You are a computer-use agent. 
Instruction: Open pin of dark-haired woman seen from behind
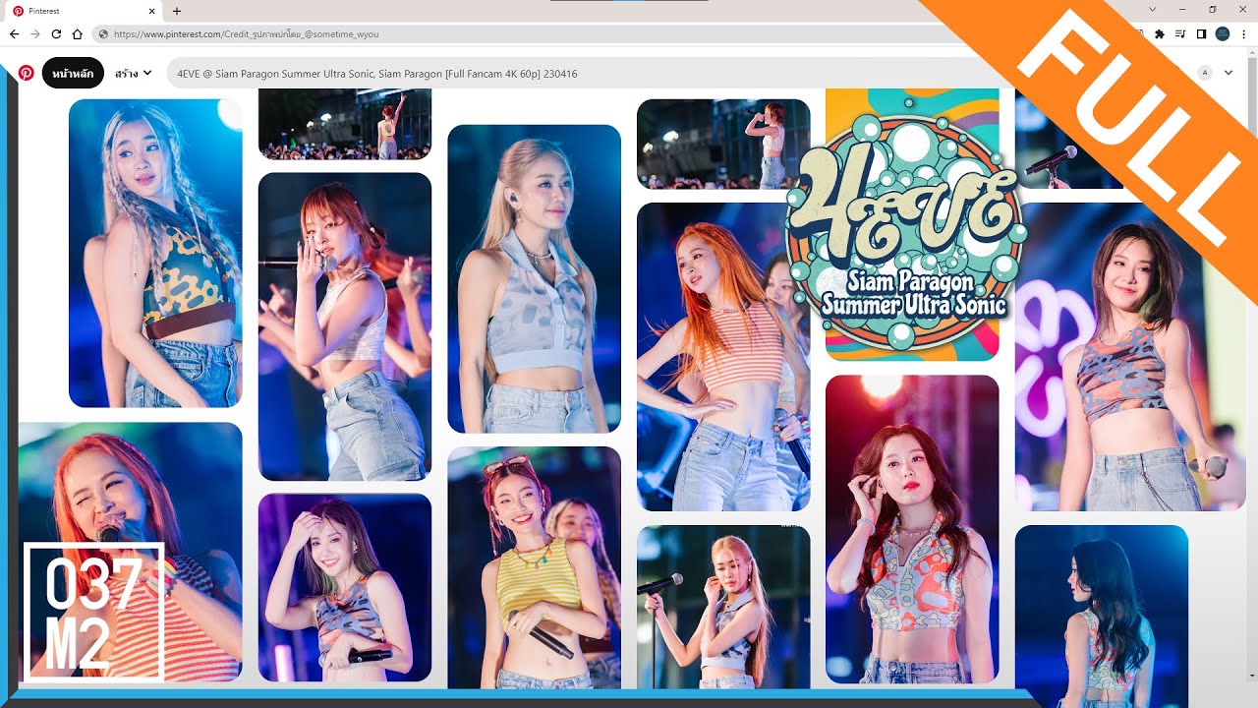1102,615
